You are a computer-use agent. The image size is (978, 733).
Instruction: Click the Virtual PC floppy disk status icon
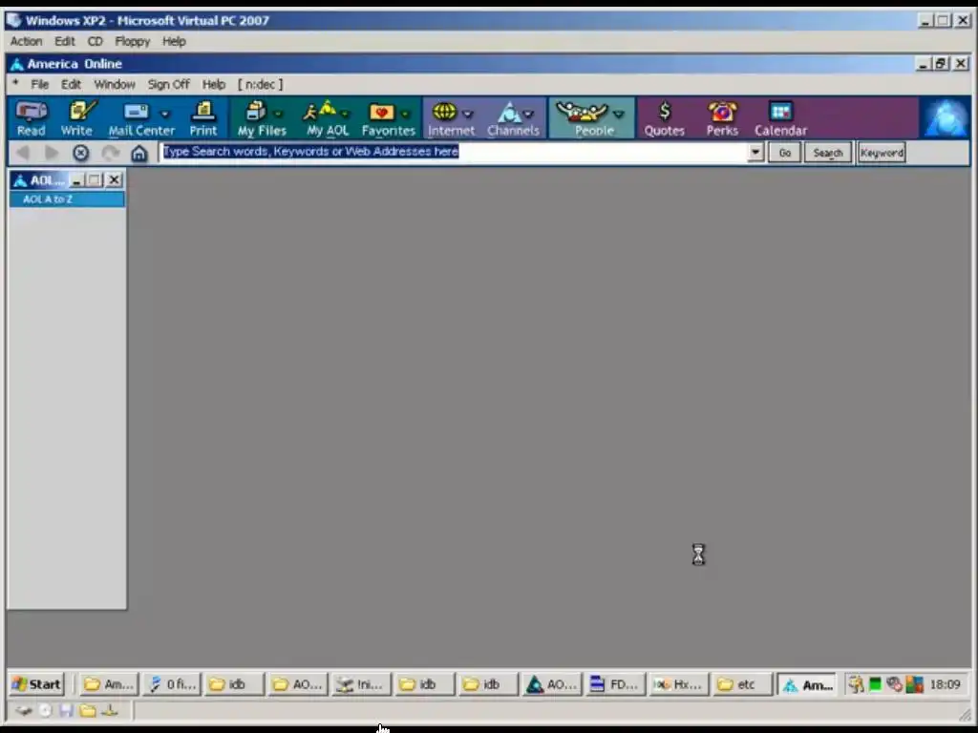coord(67,710)
